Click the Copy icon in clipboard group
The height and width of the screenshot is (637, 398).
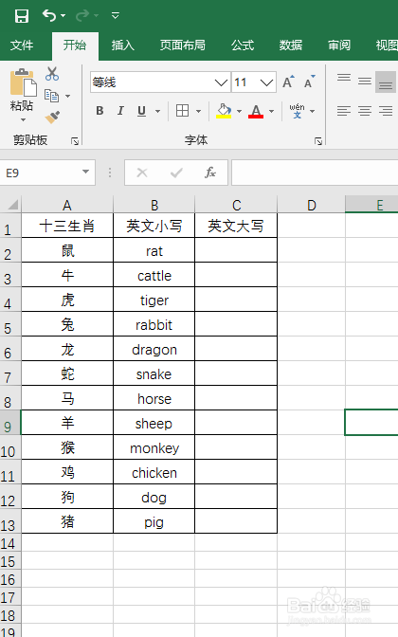pyautogui.click(x=52, y=96)
